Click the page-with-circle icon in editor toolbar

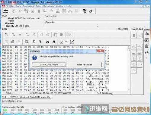click(x=13, y=42)
